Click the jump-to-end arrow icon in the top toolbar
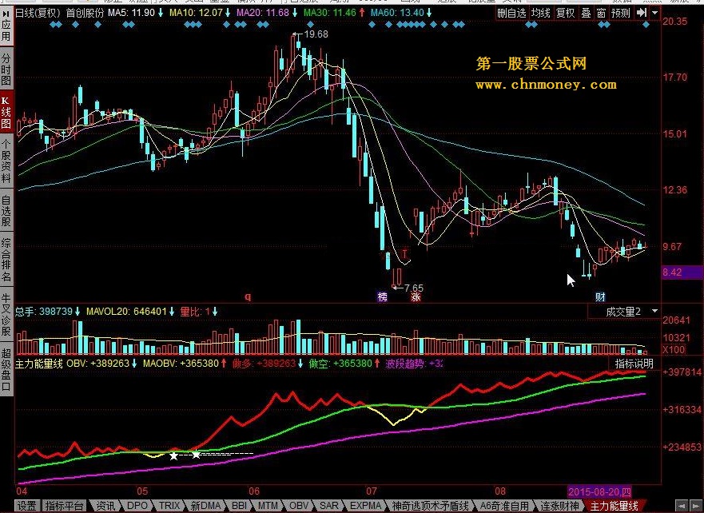Screen dimensions: 704x513 click(642, 13)
